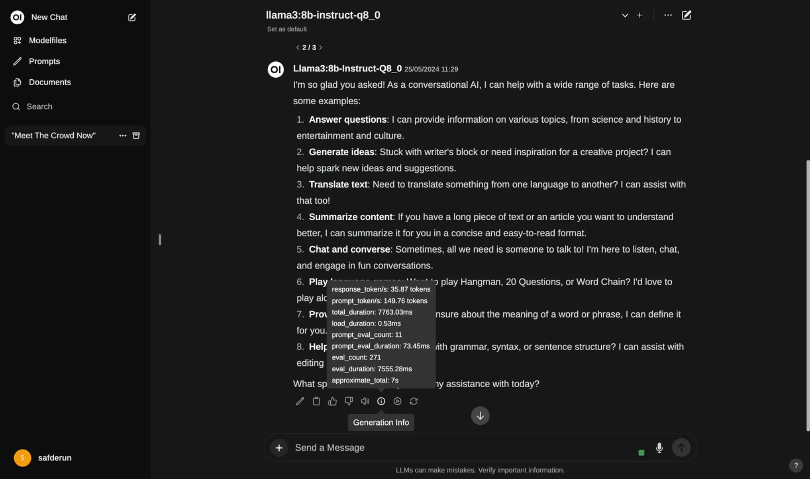Image resolution: width=810 pixels, height=479 pixels.
Task: Open the model selector dropdown chevron
Action: click(625, 15)
